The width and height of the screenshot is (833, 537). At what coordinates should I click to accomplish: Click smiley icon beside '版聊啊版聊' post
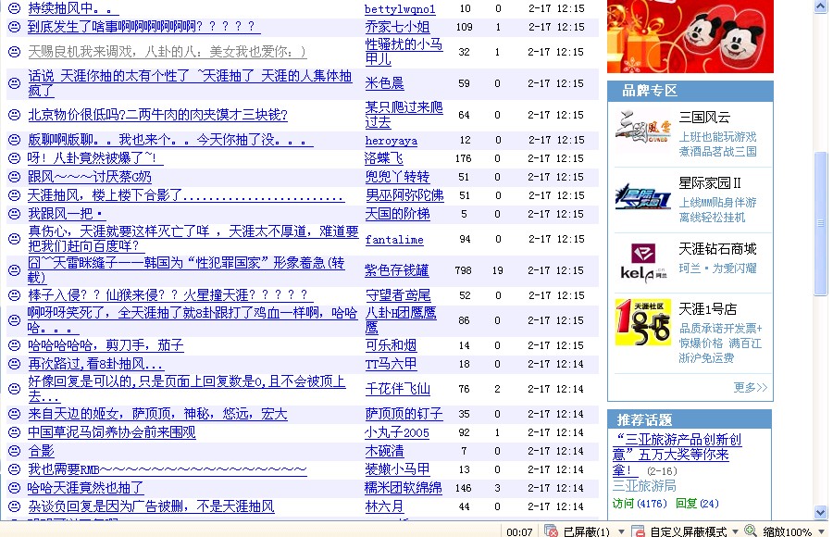(15, 139)
